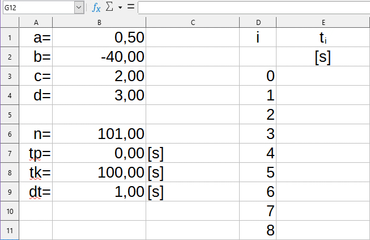Open the dropdown arrow beside Sum
The image size is (370, 240).
[x=120, y=8]
